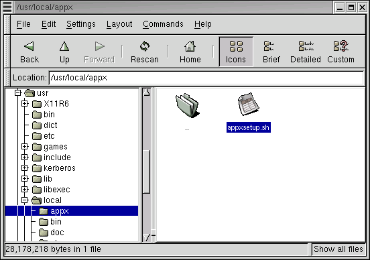Select the kerberos folder icon
The image size is (370, 260).
point(37,168)
